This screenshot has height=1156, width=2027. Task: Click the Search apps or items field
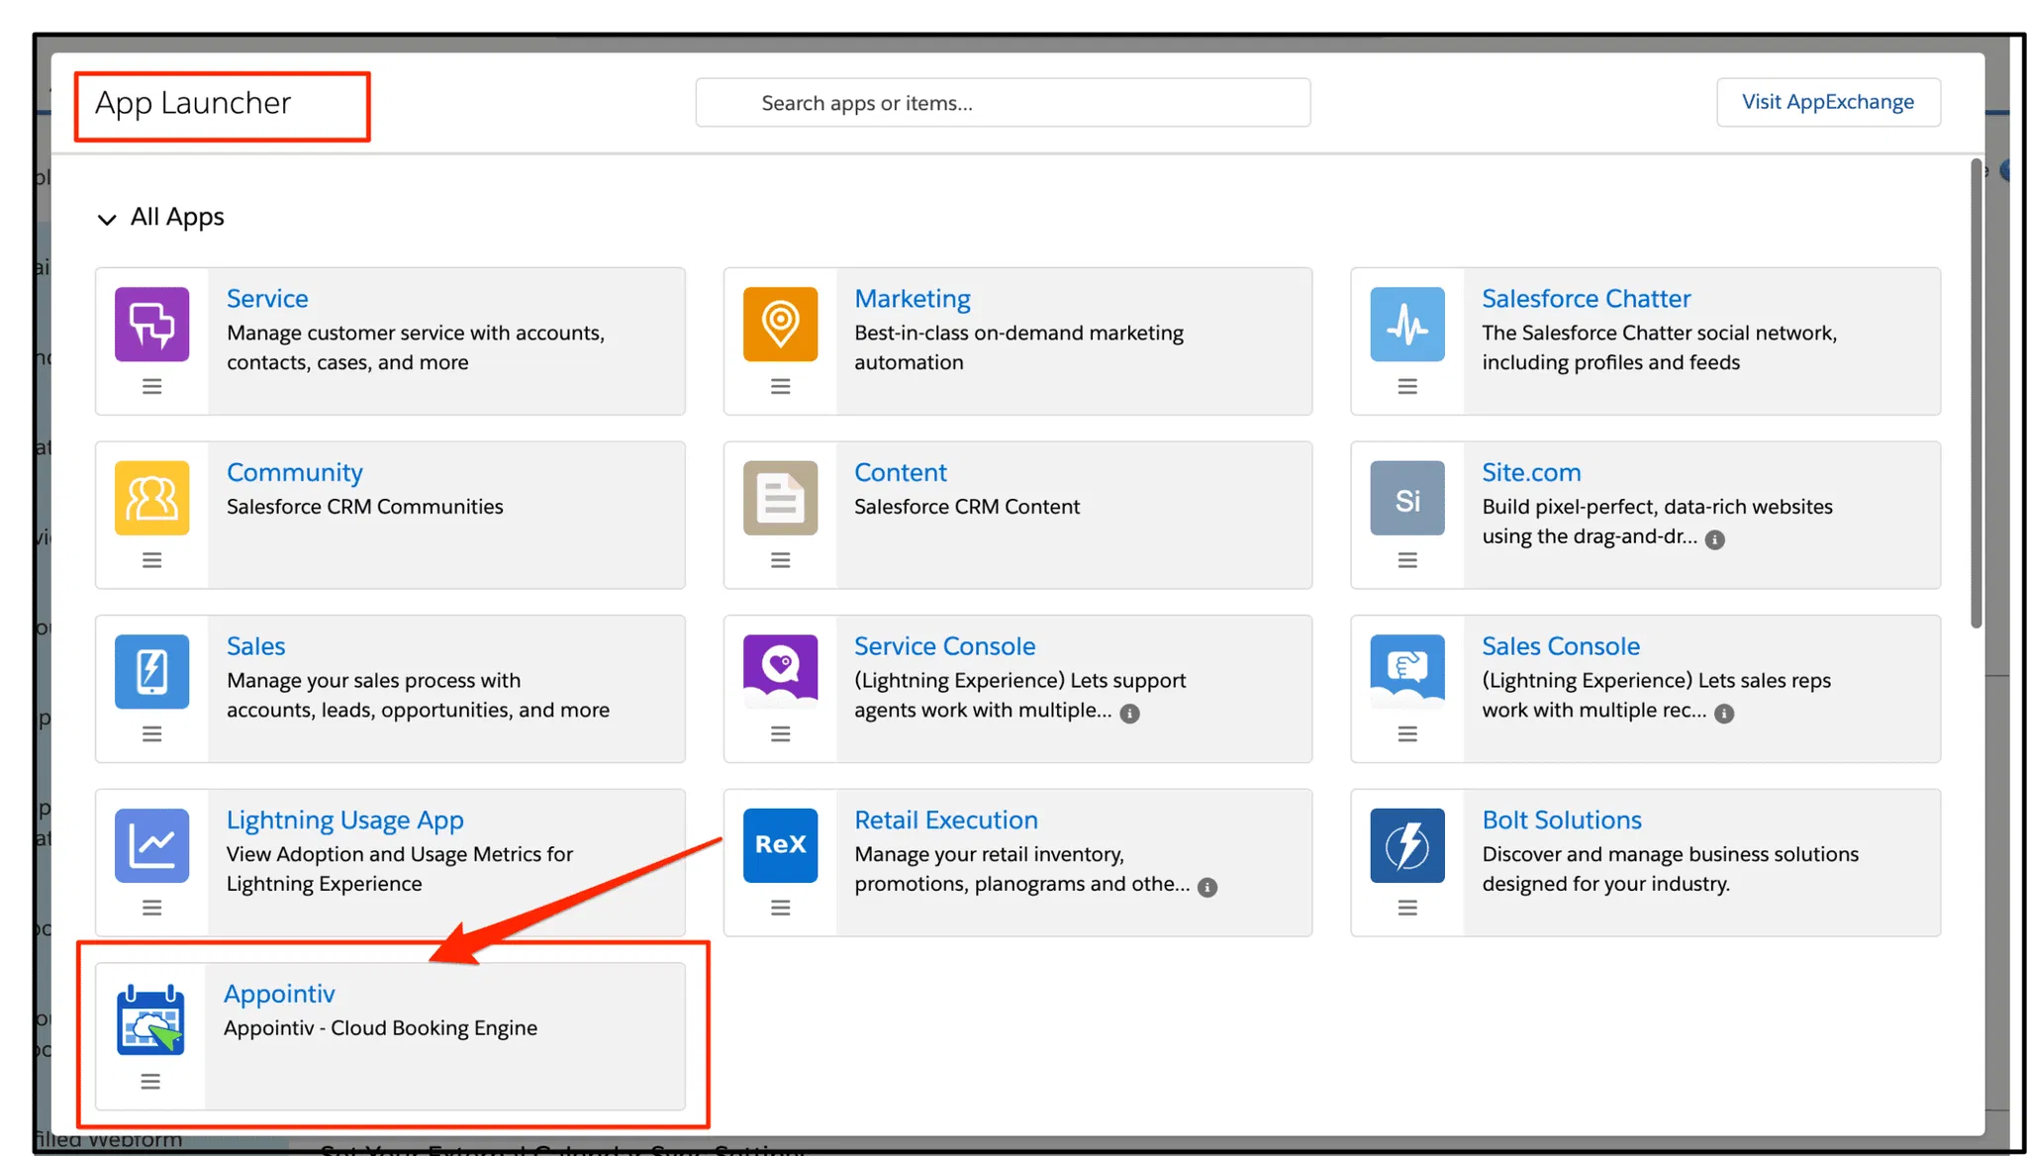point(1002,103)
